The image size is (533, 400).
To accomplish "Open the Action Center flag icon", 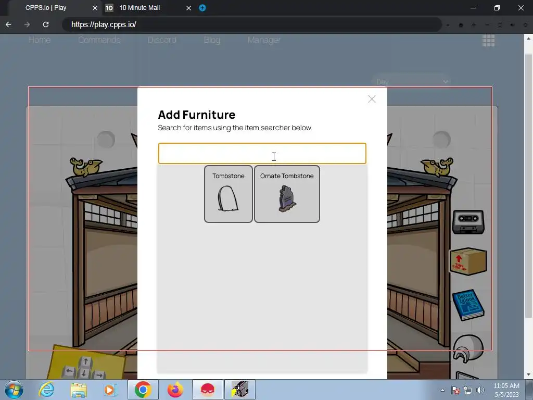I will click(x=455, y=390).
